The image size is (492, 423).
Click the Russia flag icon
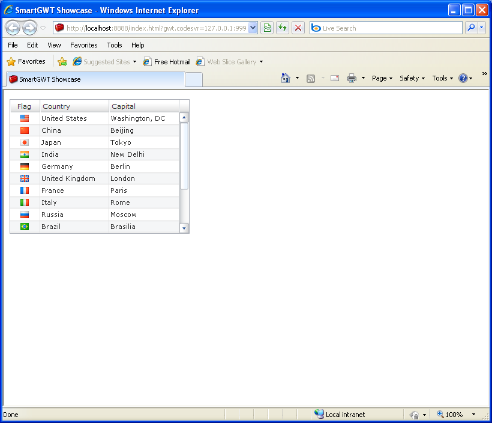click(25, 215)
